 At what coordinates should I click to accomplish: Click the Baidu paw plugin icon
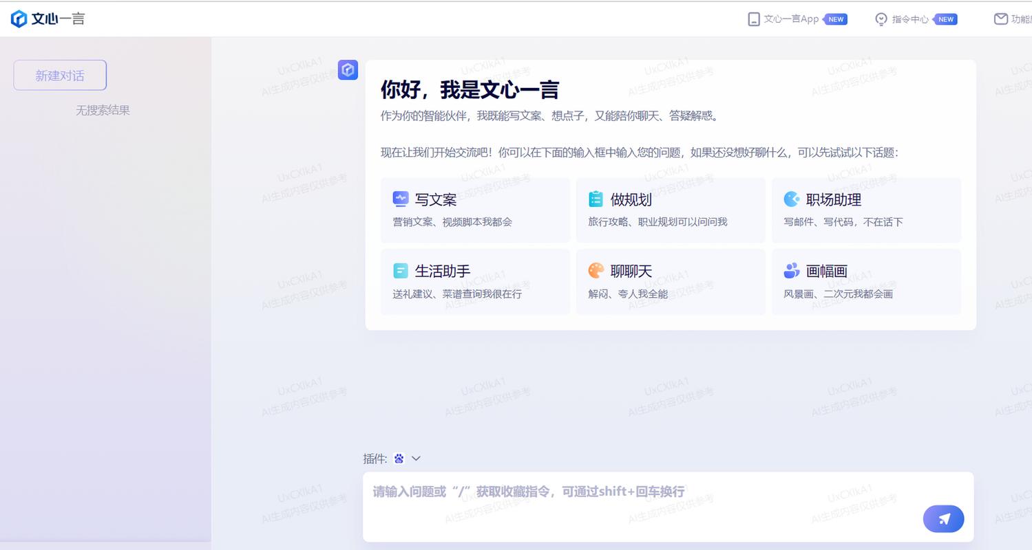(x=399, y=459)
